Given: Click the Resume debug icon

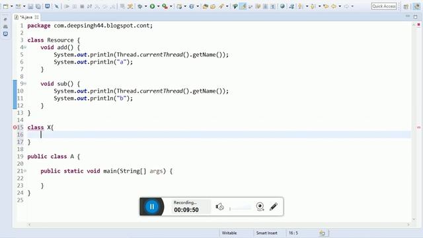Looking at the screenshot, I should coord(67,6).
